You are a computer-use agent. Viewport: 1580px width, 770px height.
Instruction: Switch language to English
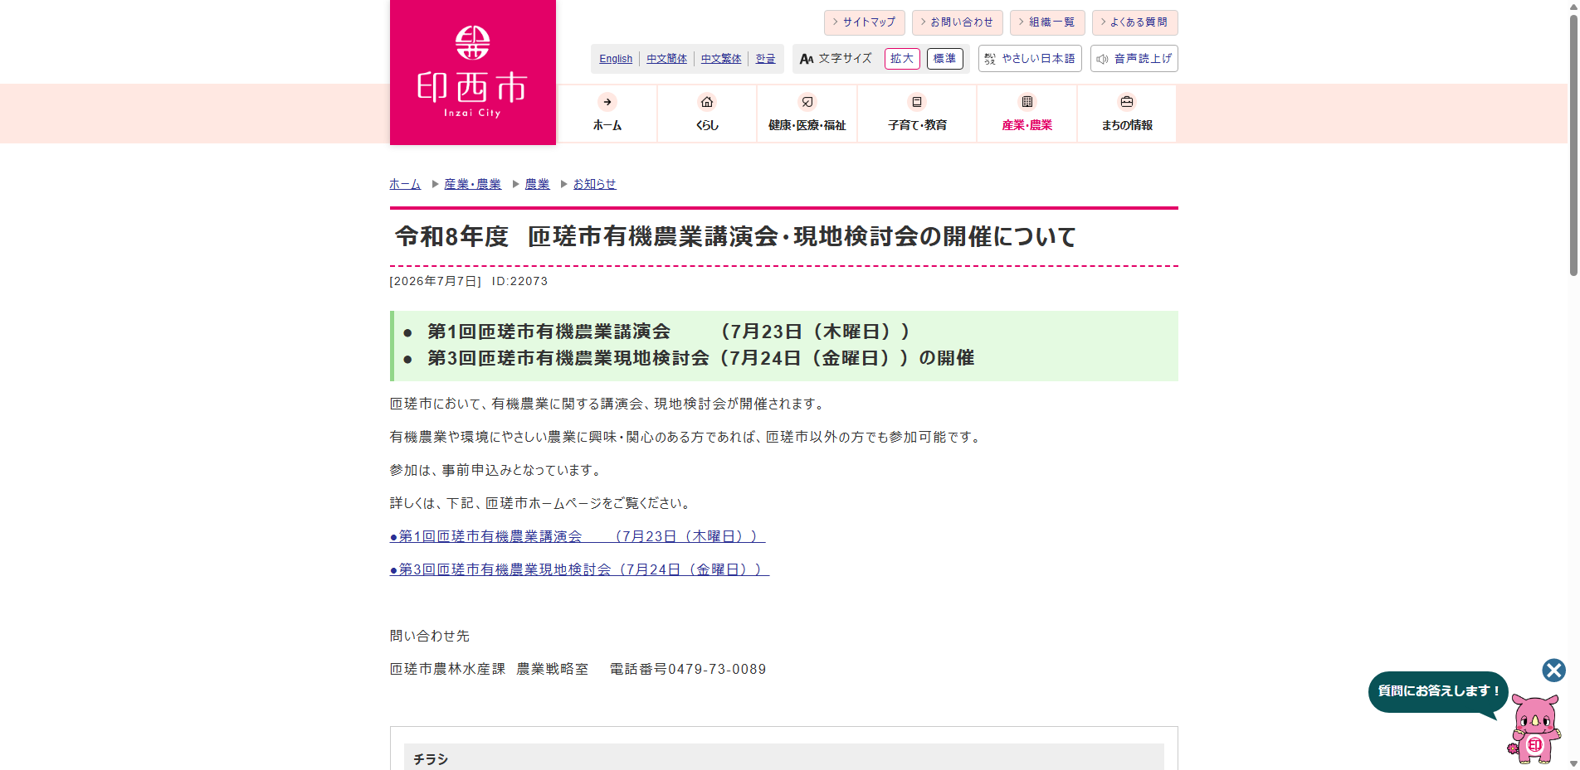(616, 59)
